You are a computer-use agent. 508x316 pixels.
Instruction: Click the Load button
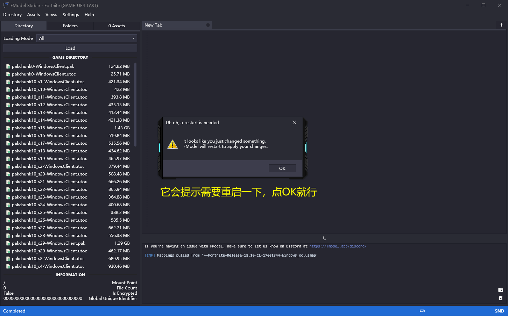tap(70, 48)
